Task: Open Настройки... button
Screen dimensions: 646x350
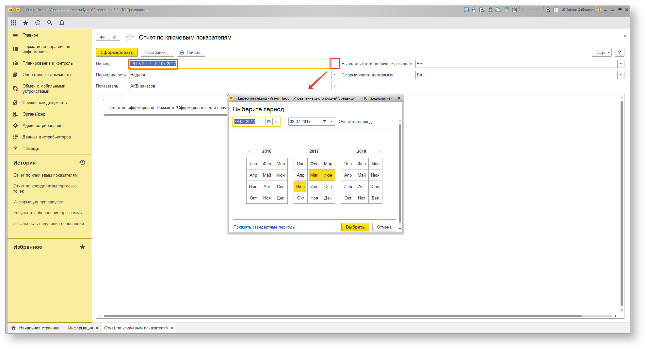Action: (157, 52)
